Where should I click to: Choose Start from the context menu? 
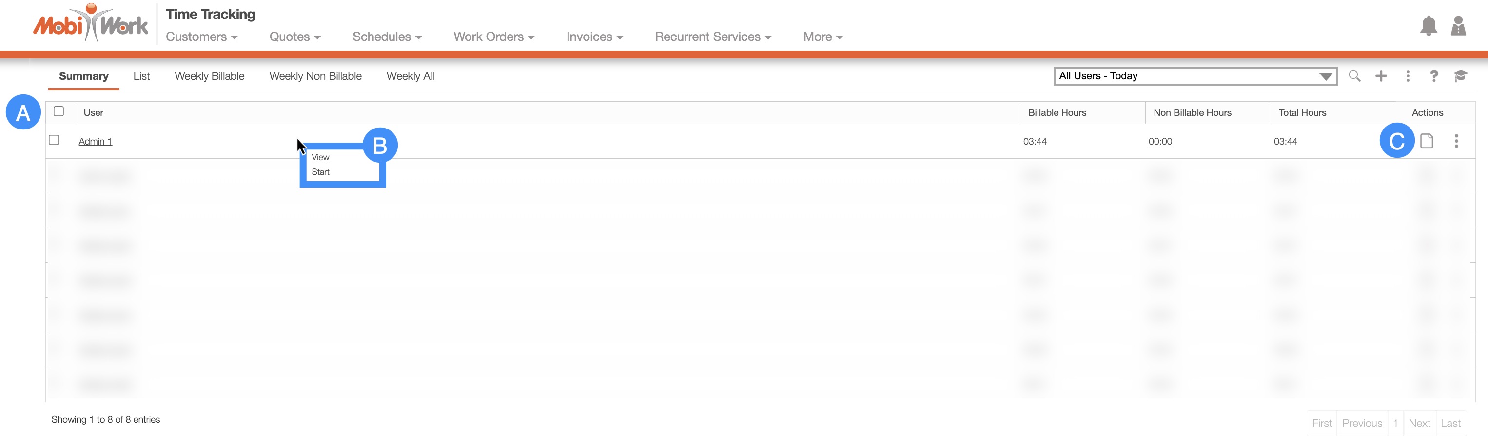321,172
